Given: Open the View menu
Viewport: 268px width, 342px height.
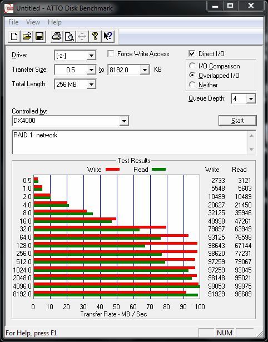Looking at the screenshot, I should pyautogui.click(x=33, y=22).
